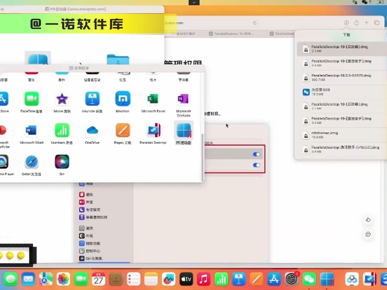Open WeChat from the Dock
This screenshot has height=290, width=387.
tap(309, 279)
